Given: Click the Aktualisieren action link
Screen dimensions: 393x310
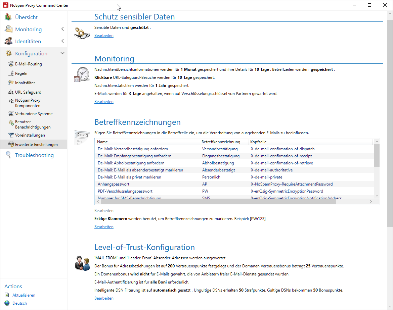Looking at the screenshot, I should (24, 295).
